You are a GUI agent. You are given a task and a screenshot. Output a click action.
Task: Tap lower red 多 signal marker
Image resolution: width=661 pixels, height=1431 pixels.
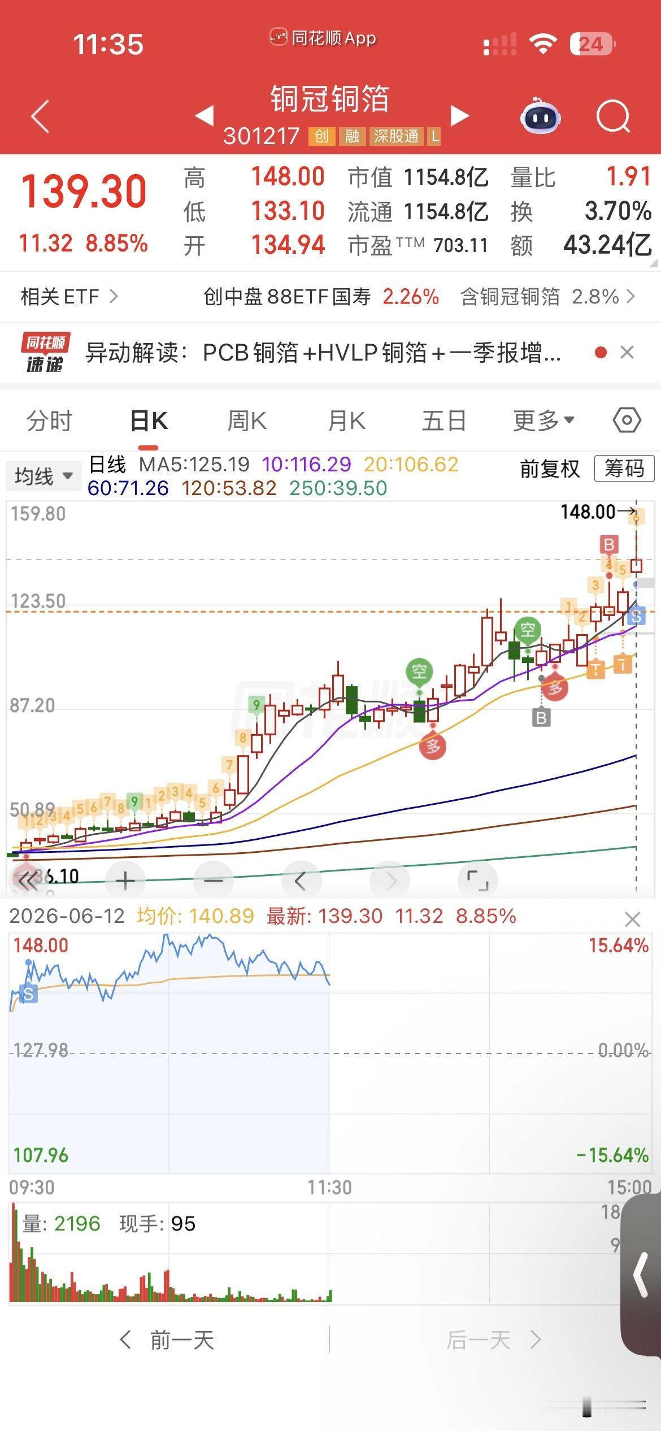click(x=433, y=746)
